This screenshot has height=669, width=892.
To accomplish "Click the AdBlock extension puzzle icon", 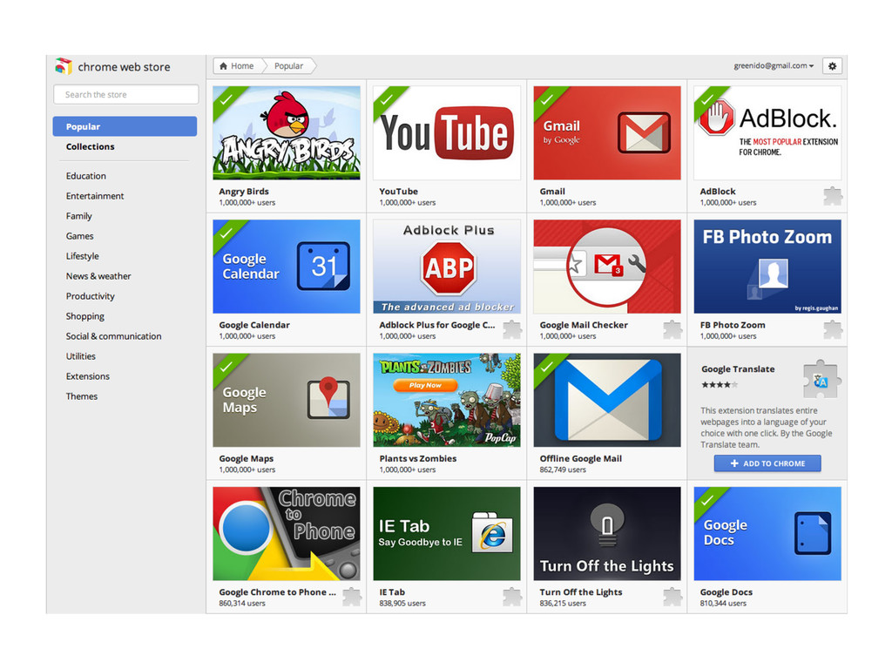I will coord(833,196).
